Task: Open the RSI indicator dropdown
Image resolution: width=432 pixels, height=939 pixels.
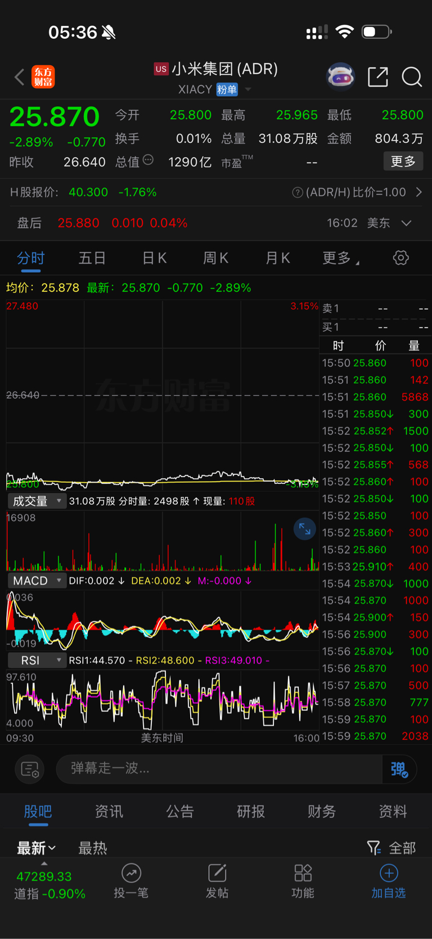Action: (37, 660)
